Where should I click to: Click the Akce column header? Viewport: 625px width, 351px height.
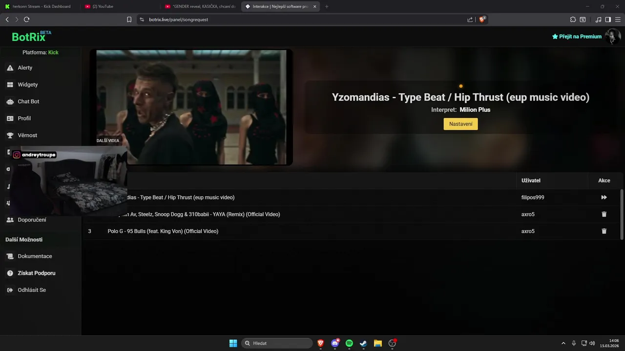(604, 180)
